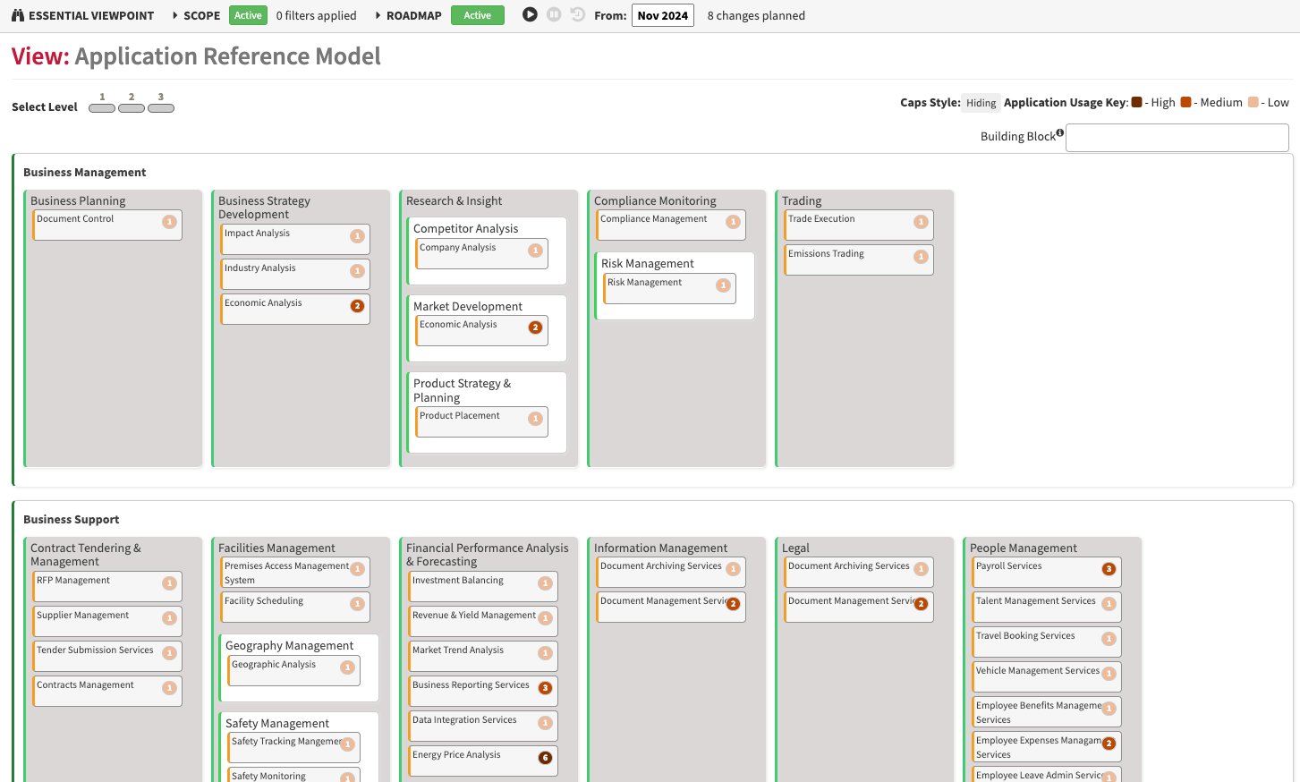Click count badge on Document Control

pos(169,222)
